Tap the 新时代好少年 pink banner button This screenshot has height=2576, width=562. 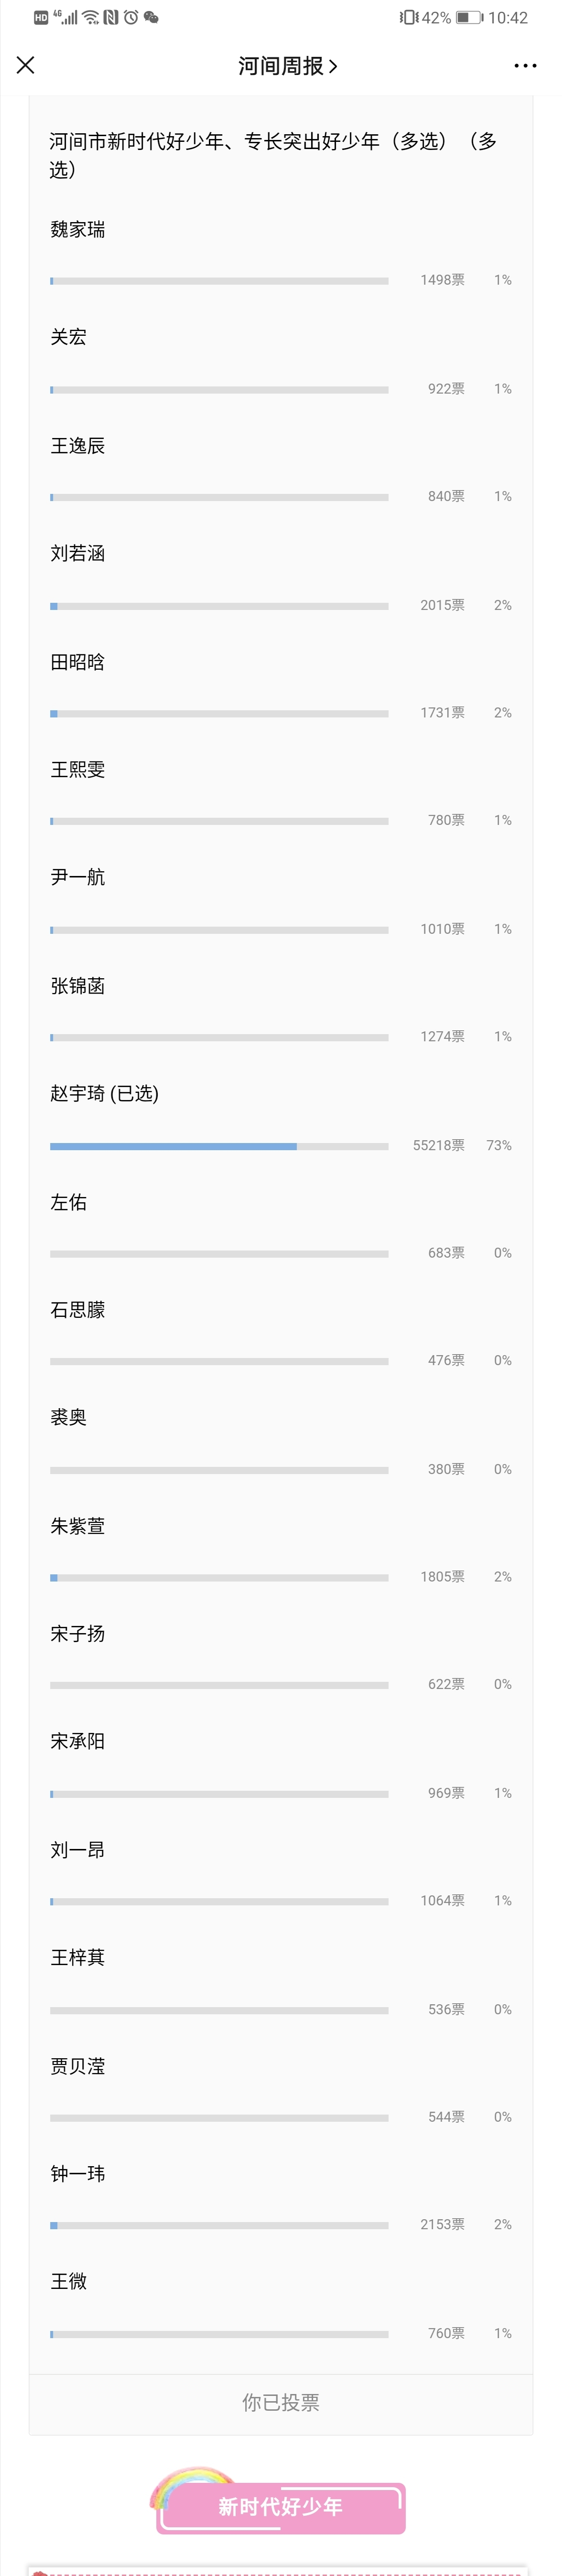click(x=281, y=2507)
